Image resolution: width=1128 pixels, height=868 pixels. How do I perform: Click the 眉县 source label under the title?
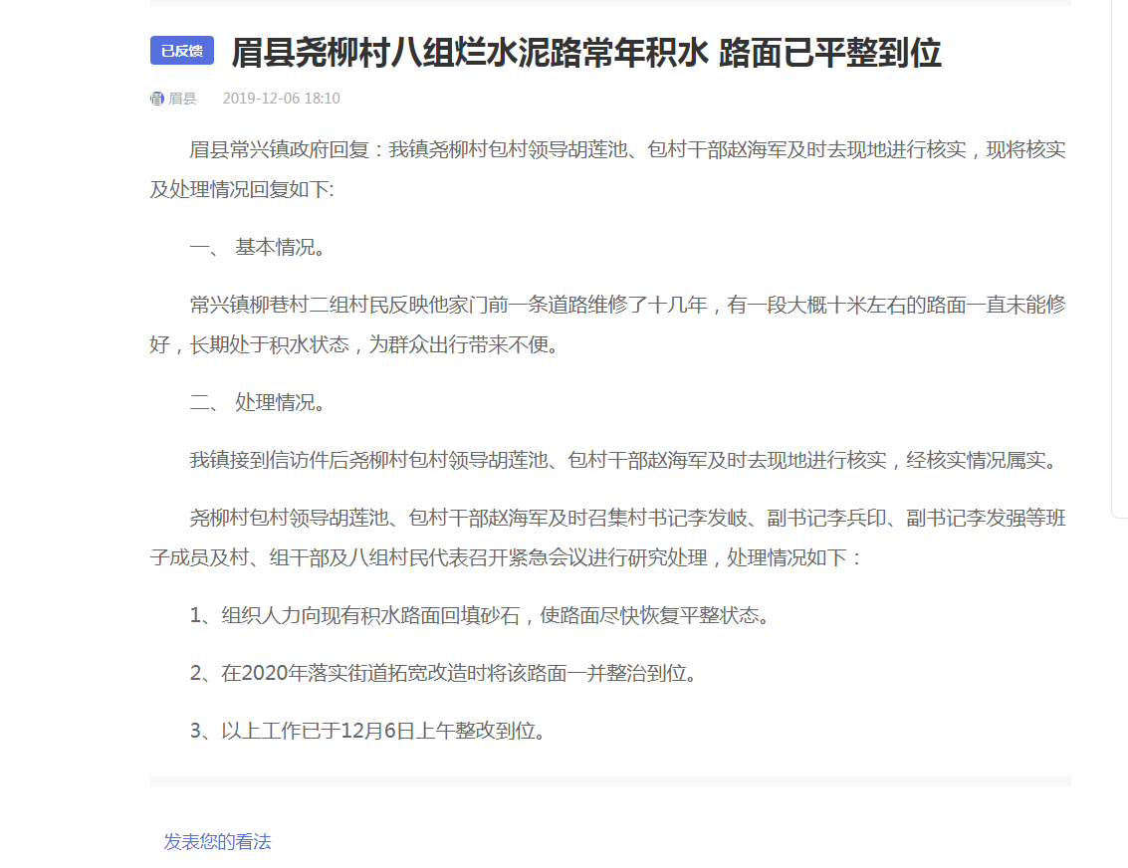point(182,99)
